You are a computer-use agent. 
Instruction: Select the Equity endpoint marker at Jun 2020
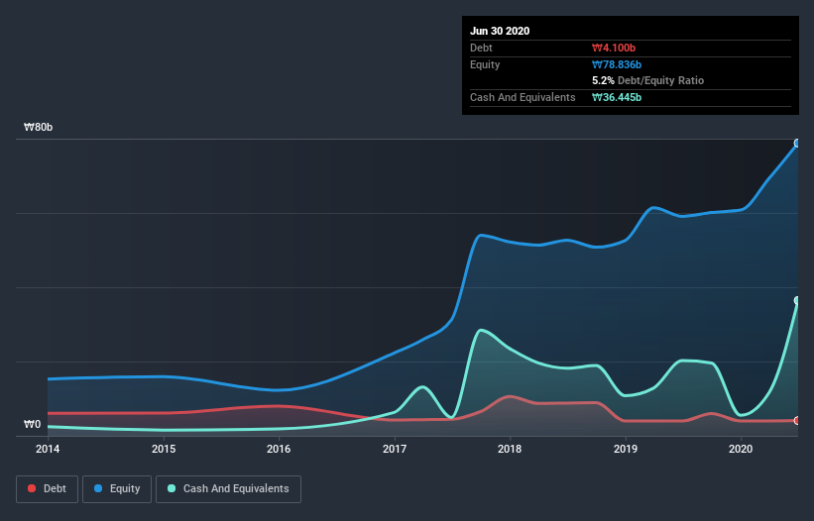tap(797, 143)
